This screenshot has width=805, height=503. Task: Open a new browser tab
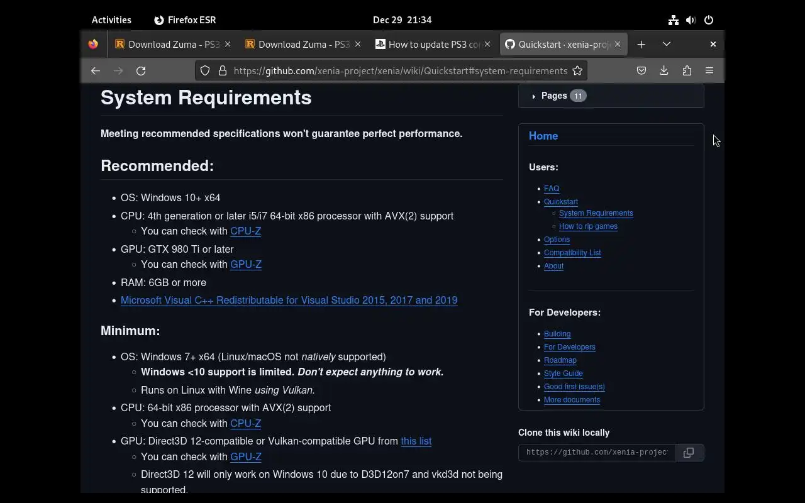[641, 45]
